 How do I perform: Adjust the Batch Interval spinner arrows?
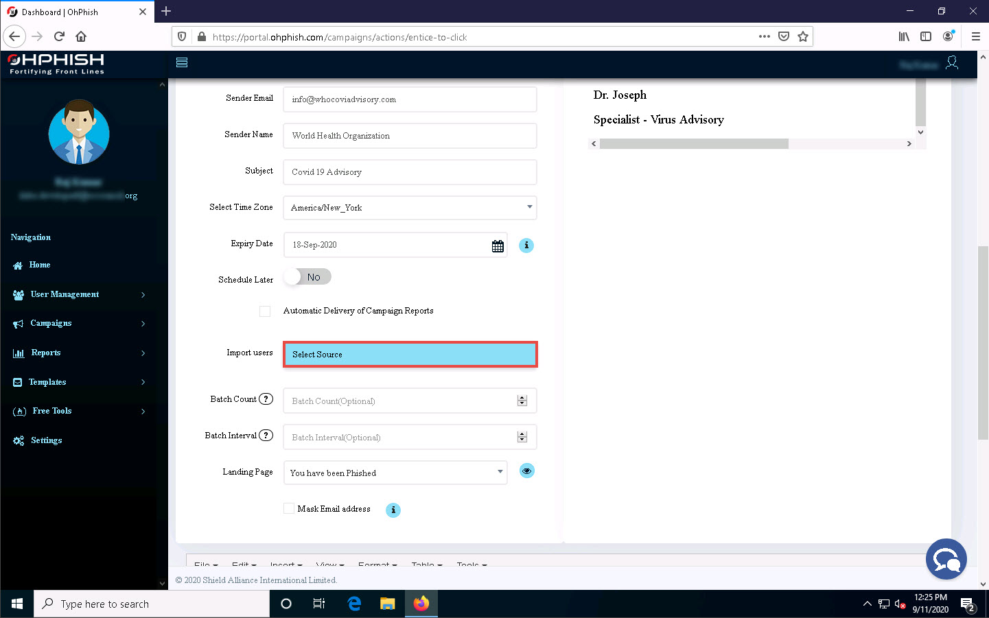click(522, 437)
